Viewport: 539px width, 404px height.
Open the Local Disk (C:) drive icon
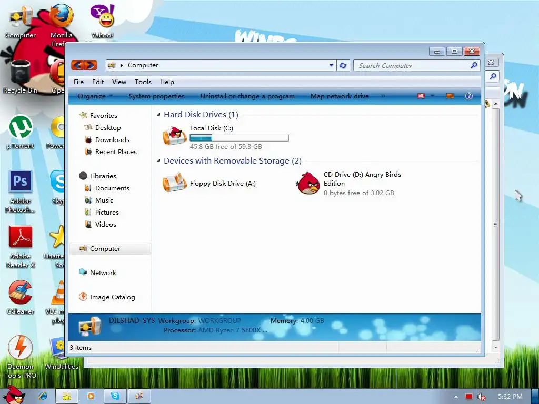click(x=175, y=135)
